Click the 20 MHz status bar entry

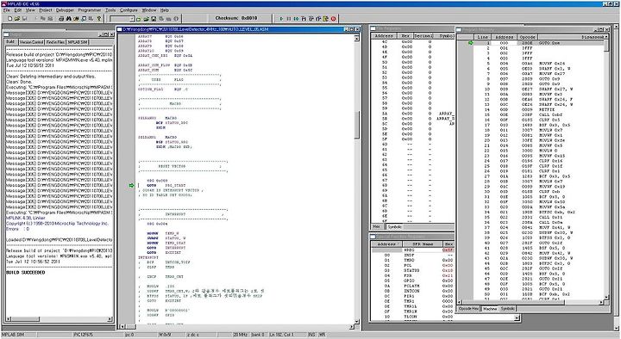point(241,335)
